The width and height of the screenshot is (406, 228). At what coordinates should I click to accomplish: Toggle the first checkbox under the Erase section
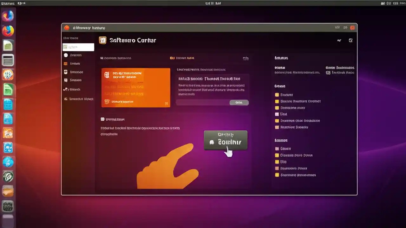(x=277, y=94)
